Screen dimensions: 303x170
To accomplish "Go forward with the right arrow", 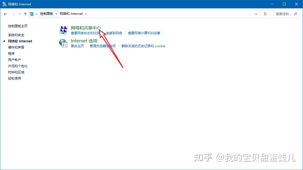I will click(13, 14).
